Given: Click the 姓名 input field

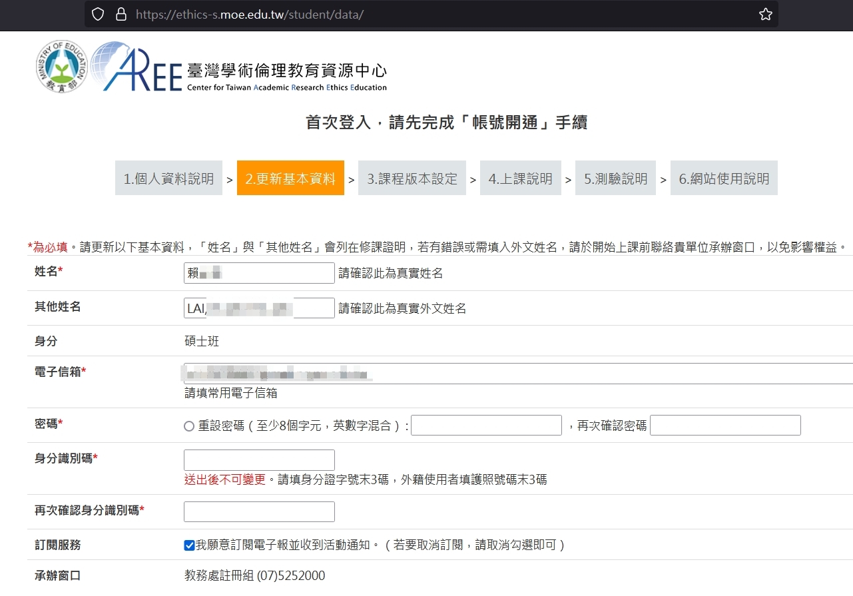Looking at the screenshot, I should tap(259, 273).
